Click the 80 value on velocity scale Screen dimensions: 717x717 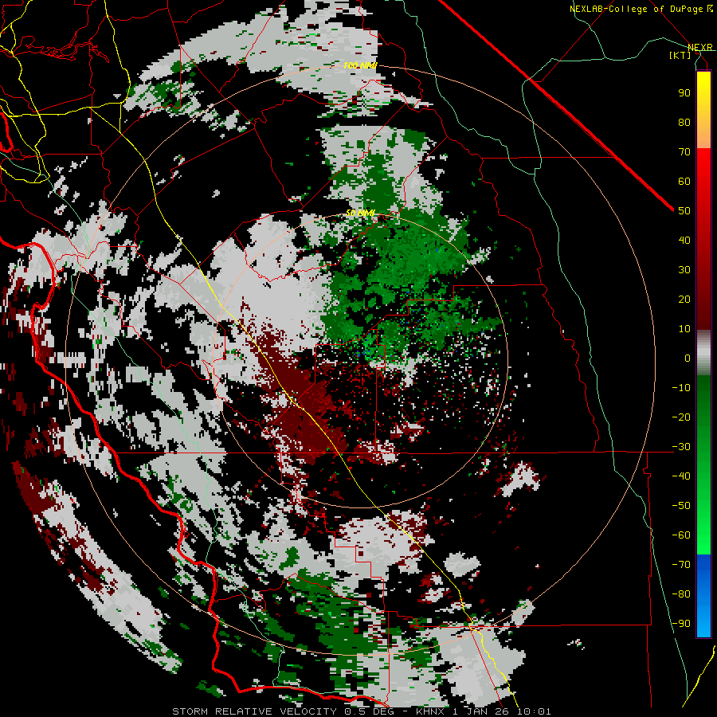point(684,122)
